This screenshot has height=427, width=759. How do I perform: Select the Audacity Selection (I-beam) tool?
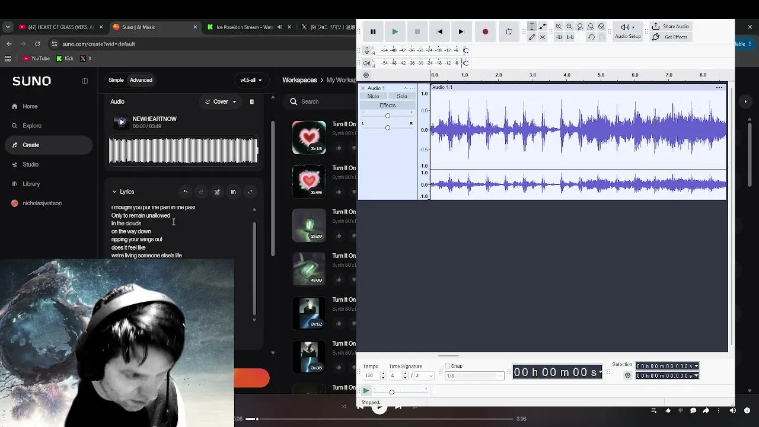click(x=532, y=27)
